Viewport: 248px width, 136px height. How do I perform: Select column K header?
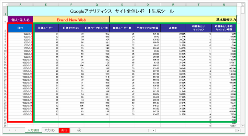pos(122,5)
